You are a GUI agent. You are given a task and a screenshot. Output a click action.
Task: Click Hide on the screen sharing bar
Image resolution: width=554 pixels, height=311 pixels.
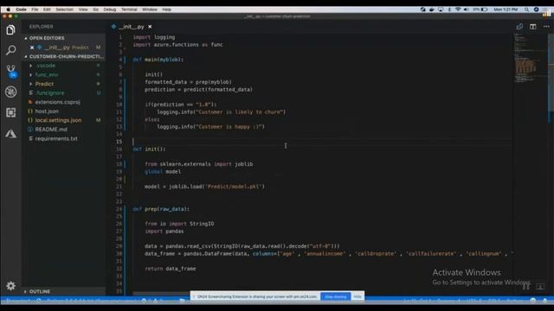pyautogui.click(x=358, y=296)
